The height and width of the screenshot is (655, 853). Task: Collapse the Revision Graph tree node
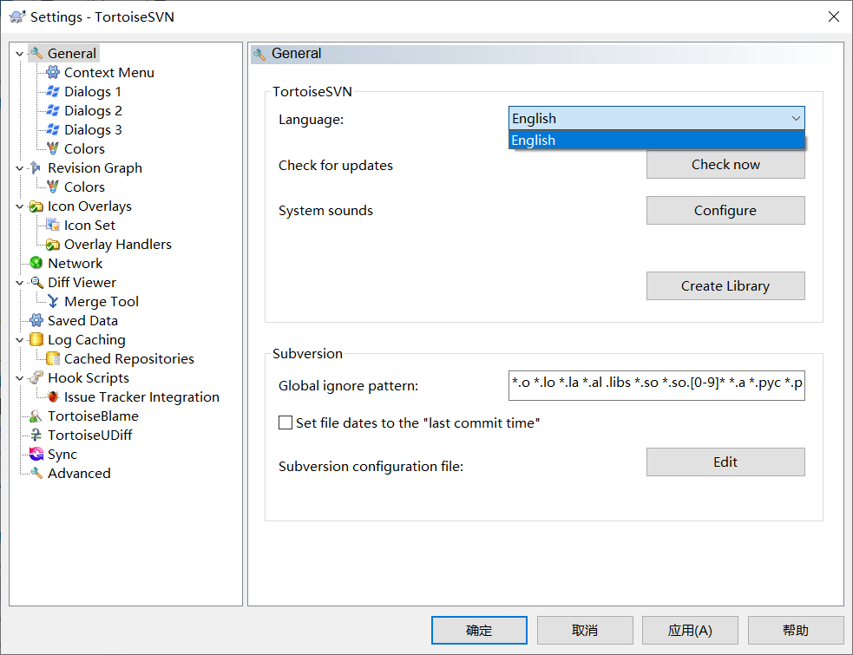[x=20, y=168]
